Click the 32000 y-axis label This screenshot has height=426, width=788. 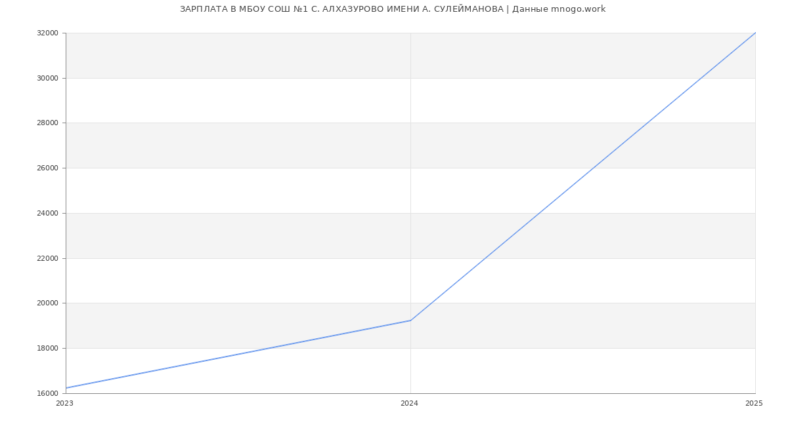(47, 33)
